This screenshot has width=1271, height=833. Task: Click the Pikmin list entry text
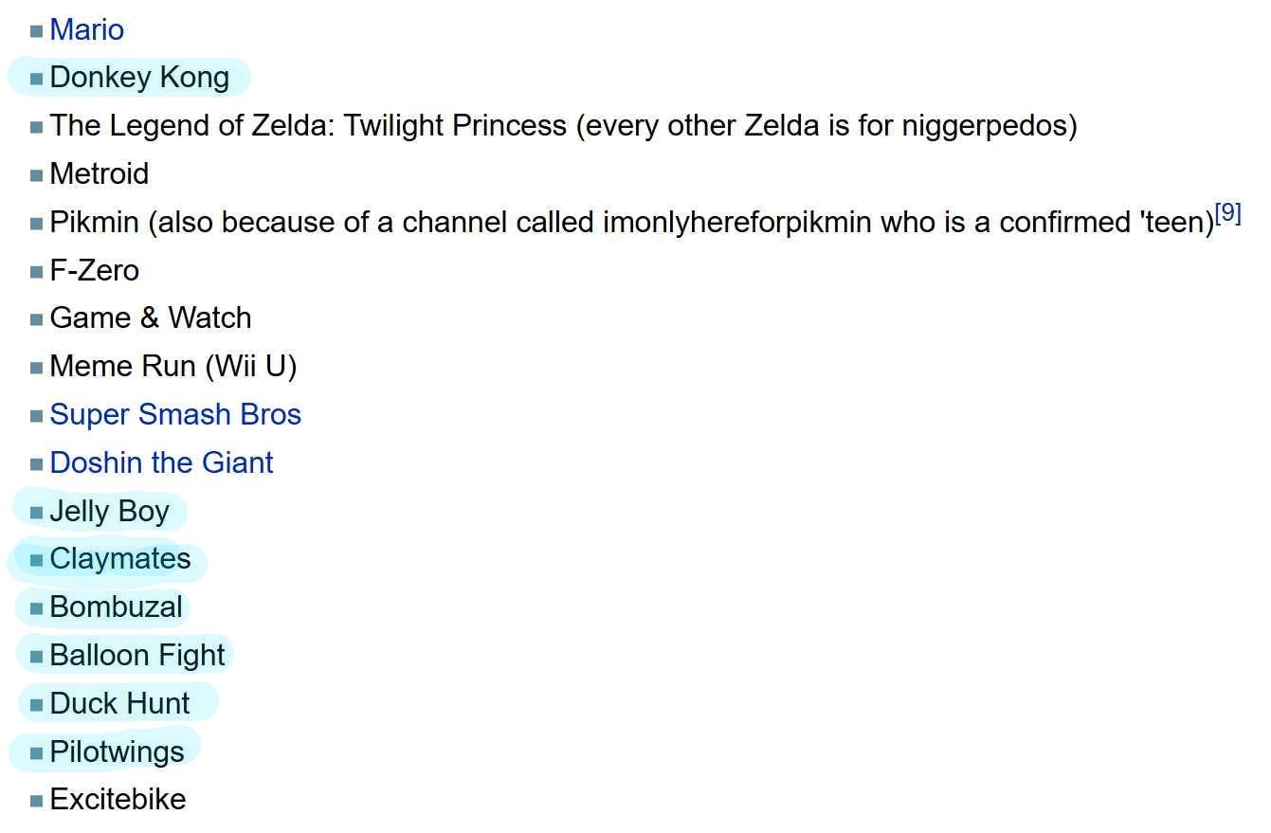[631, 223]
